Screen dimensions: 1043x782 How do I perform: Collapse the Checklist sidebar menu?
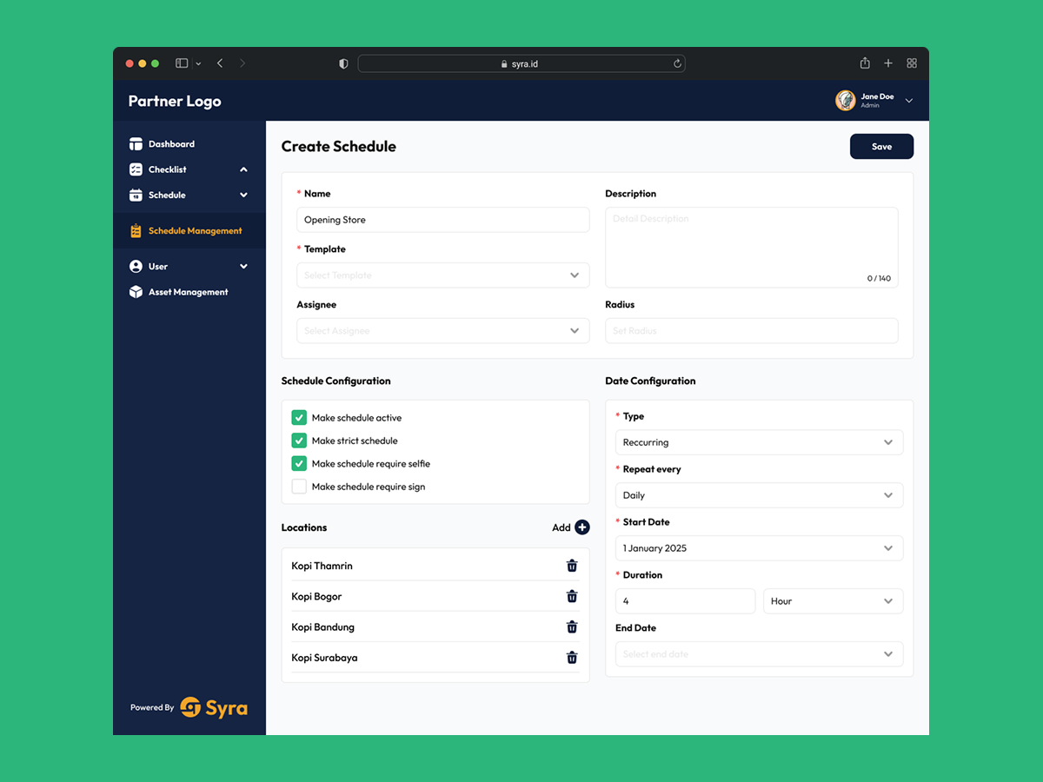pyautogui.click(x=243, y=169)
